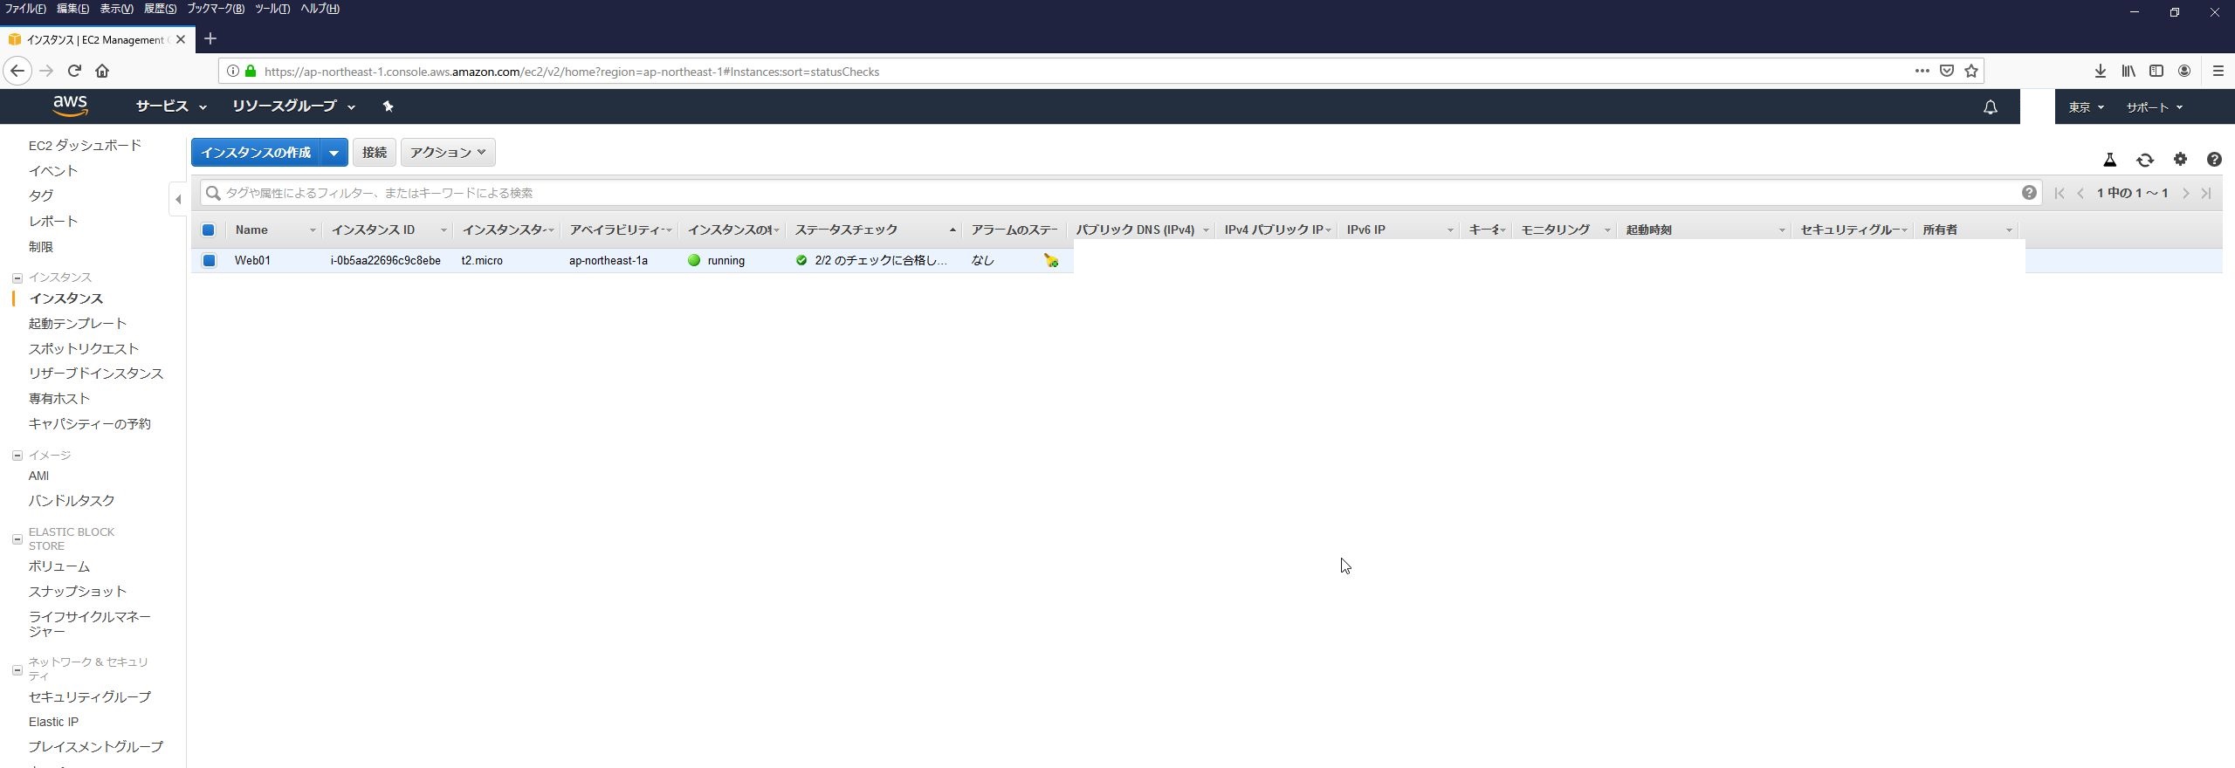This screenshot has height=768, width=2235.
Task: Collapse the イメージ sidebar section
Action: 17,456
